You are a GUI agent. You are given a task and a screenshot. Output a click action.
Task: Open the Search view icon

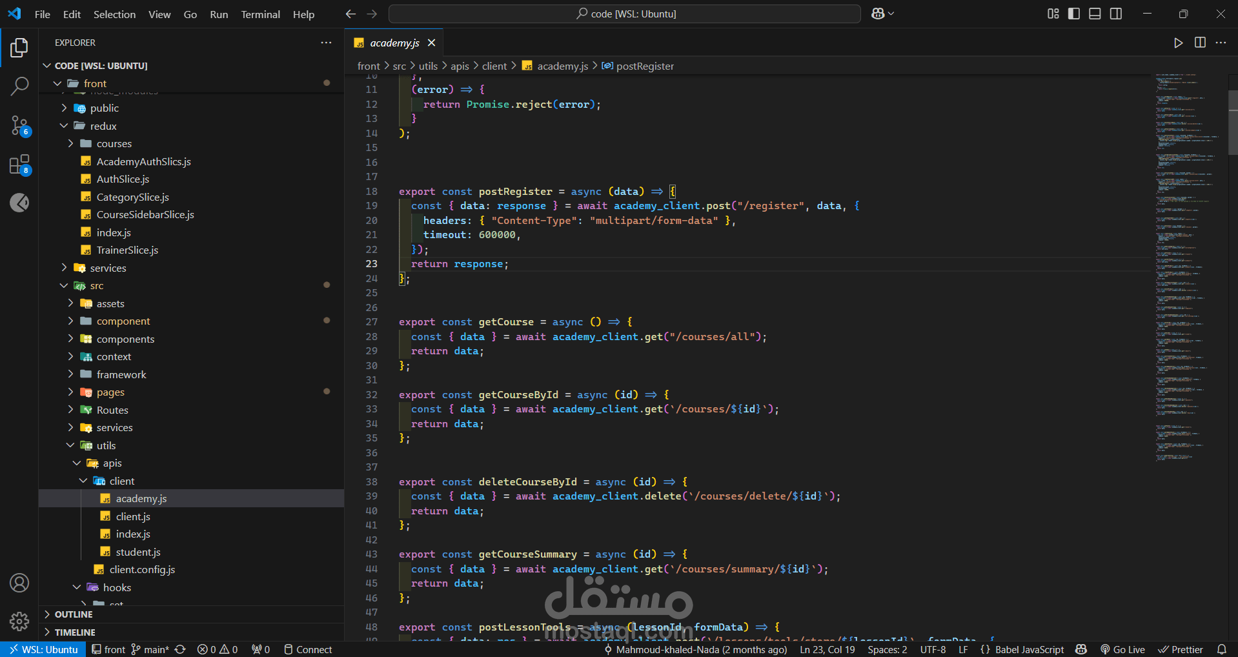19,86
